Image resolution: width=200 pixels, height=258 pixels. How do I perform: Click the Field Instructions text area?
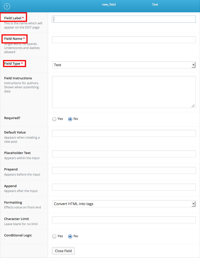tap(124, 92)
